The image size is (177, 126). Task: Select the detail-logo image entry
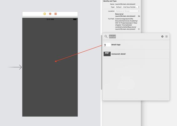[x=136, y=45]
